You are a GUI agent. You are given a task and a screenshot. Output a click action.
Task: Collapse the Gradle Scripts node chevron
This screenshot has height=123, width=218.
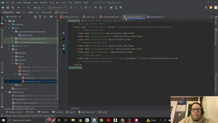[6, 92]
